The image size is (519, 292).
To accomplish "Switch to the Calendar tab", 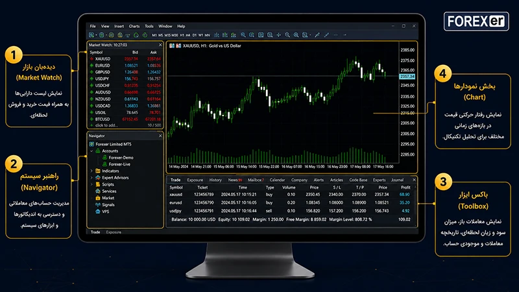I will pyautogui.click(x=277, y=180).
